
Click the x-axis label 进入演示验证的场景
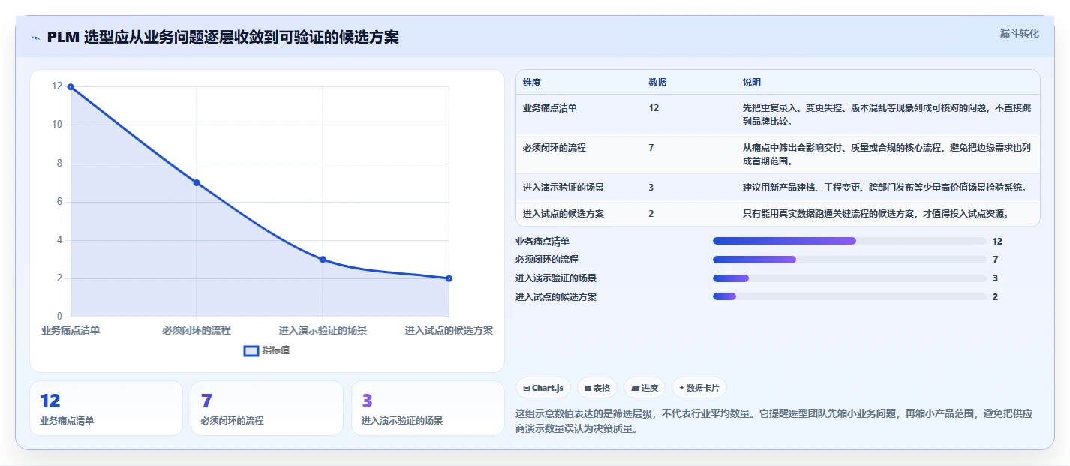tap(323, 330)
